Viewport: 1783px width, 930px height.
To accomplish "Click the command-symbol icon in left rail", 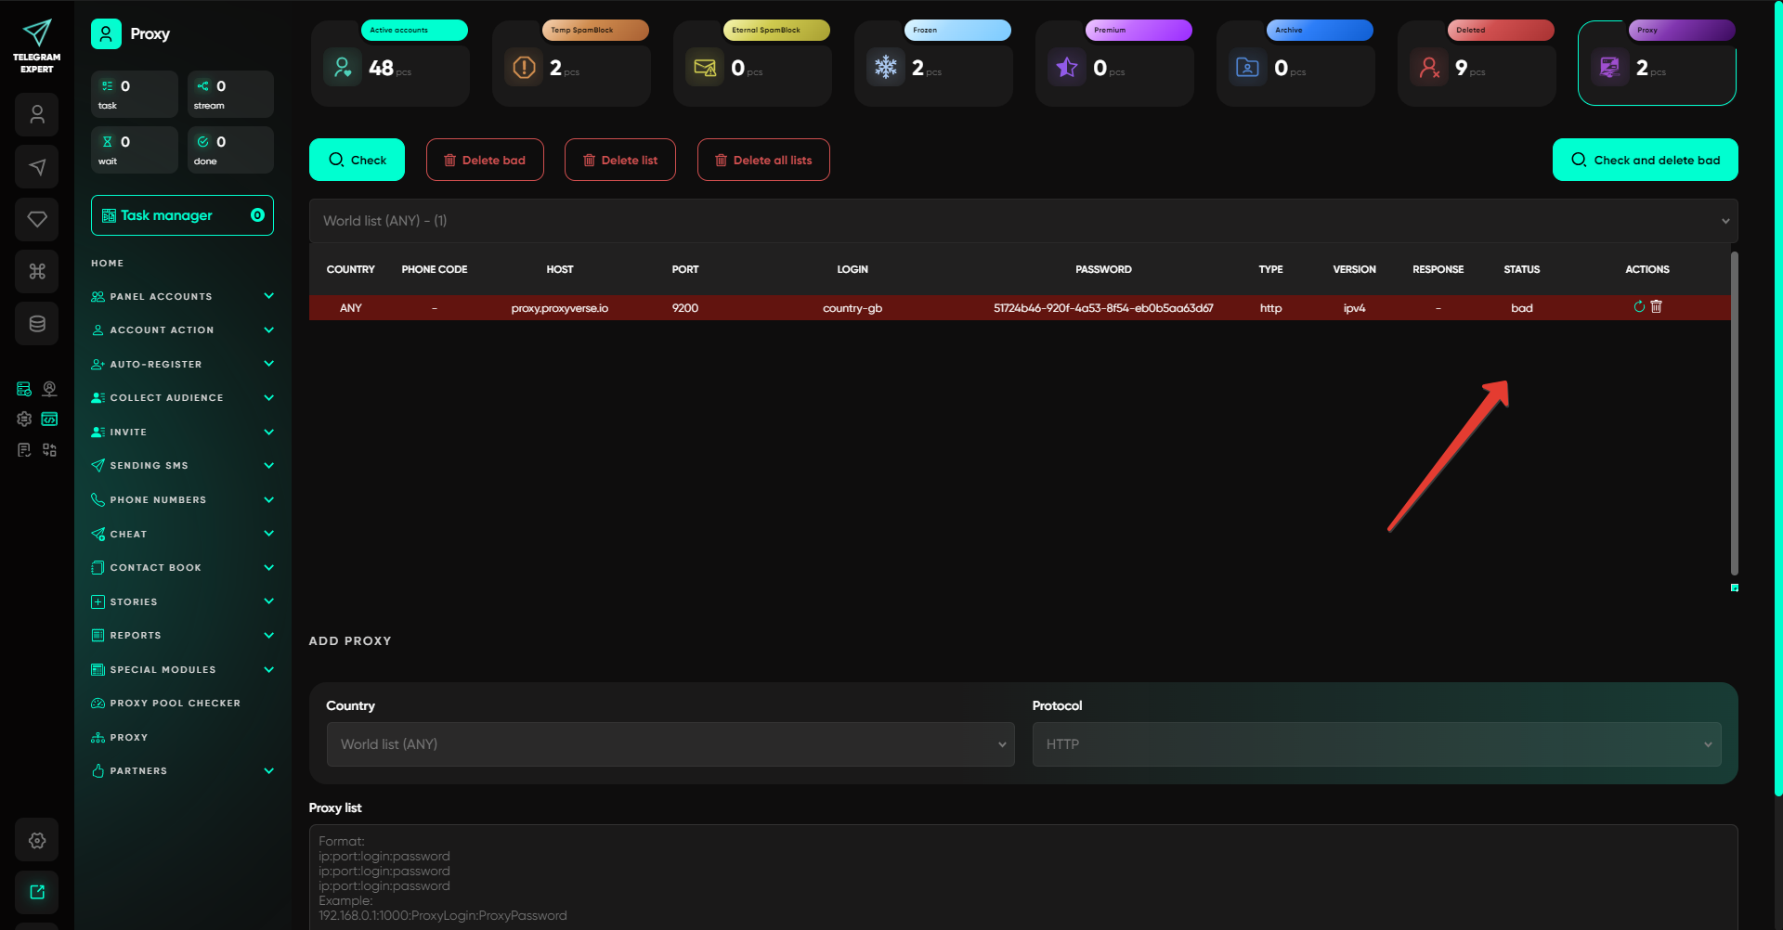I will pos(37,271).
